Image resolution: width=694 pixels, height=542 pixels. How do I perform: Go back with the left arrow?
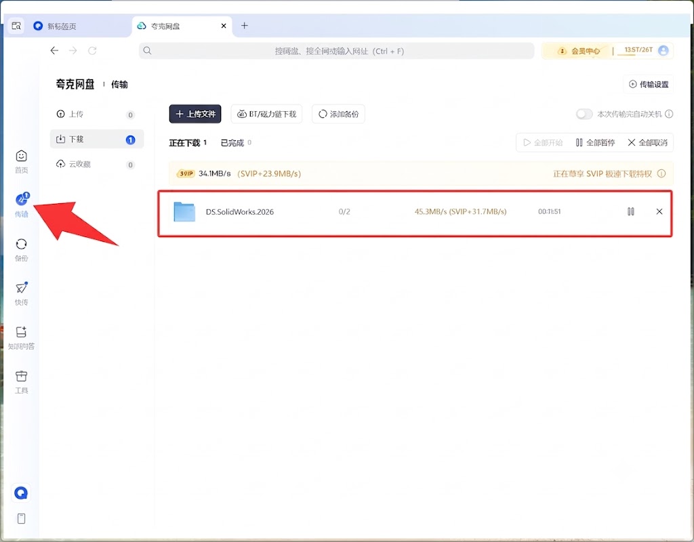click(x=54, y=50)
